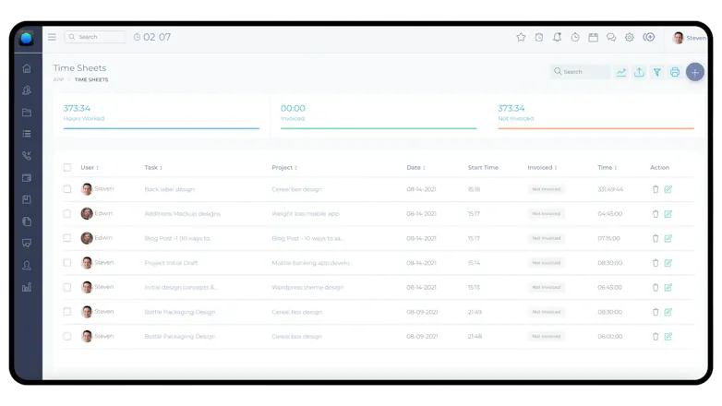
Task: Click the 08-09-2021 date at 21:48
Action: point(422,337)
